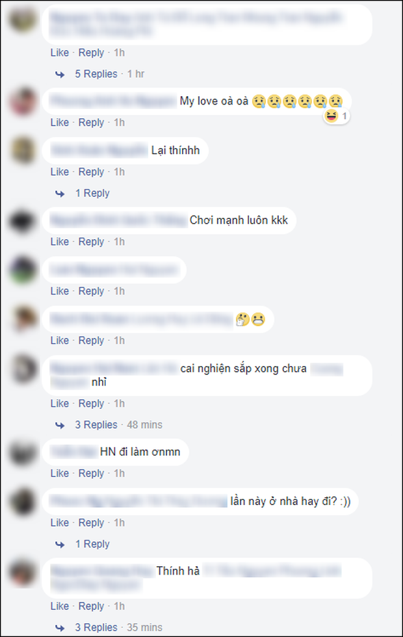The width and height of the screenshot is (403, 637).
Task: Click the laughing reaction icon on 'My love' comment
Action: pos(331,116)
